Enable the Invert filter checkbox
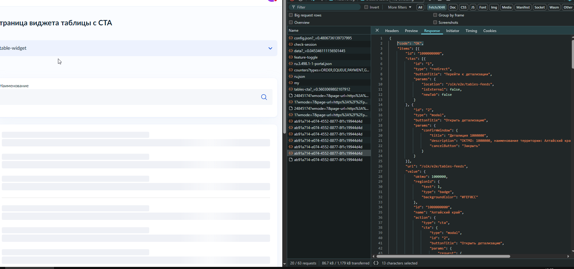This screenshot has width=574, height=269. coord(366,7)
